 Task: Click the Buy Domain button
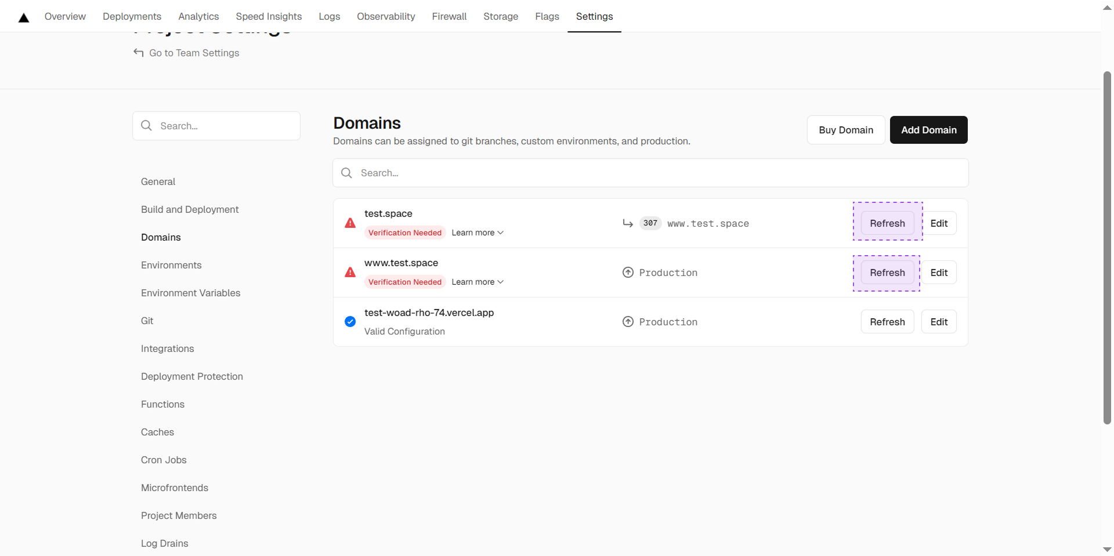tap(846, 130)
